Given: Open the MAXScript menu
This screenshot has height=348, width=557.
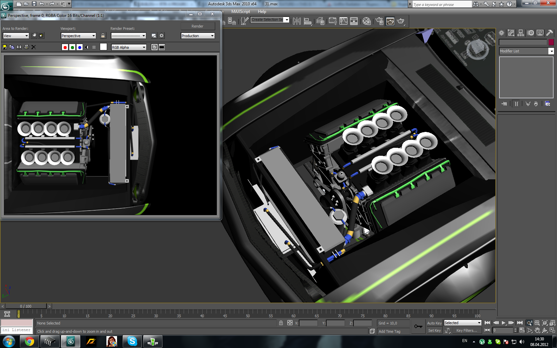Looking at the screenshot, I should [x=240, y=12].
